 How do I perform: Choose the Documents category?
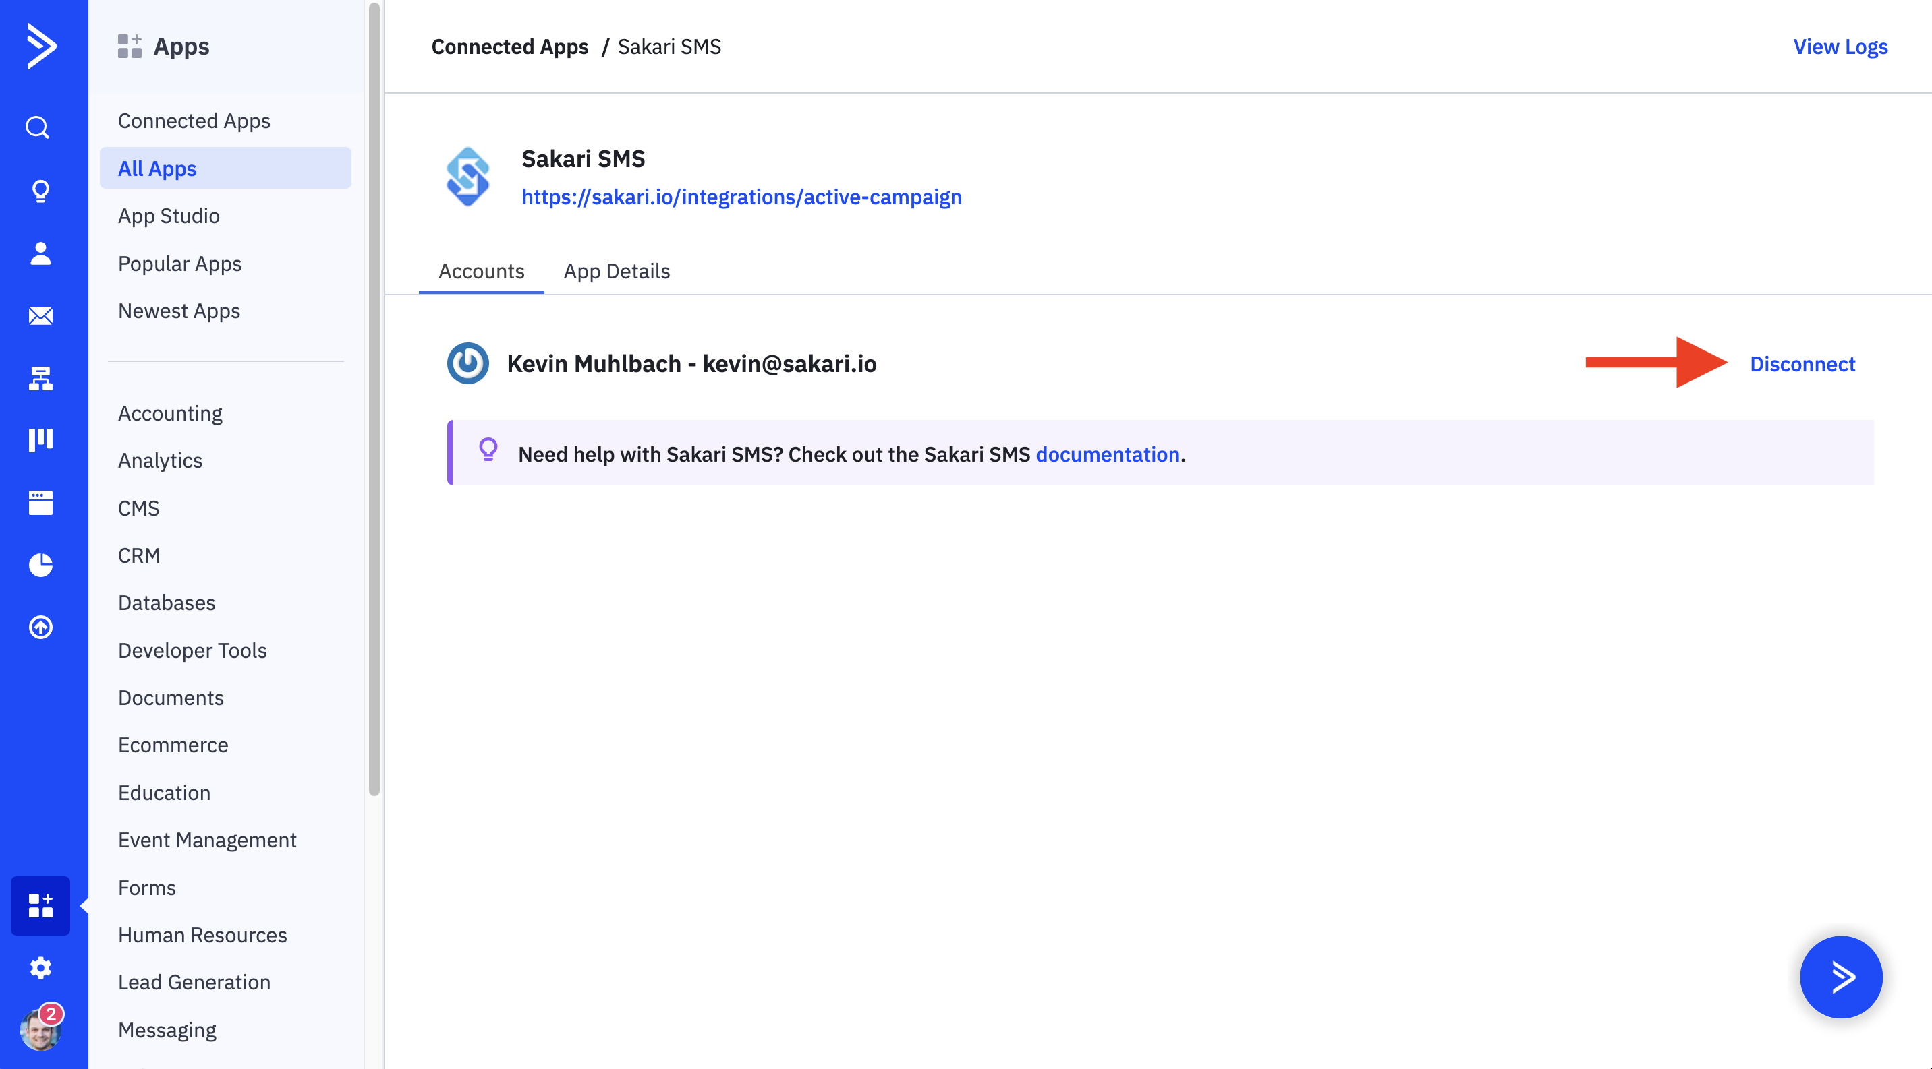click(171, 698)
